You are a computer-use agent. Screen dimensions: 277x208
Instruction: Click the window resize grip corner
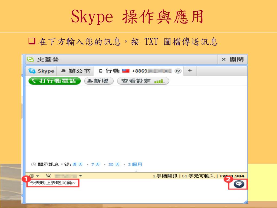tap(246, 202)
